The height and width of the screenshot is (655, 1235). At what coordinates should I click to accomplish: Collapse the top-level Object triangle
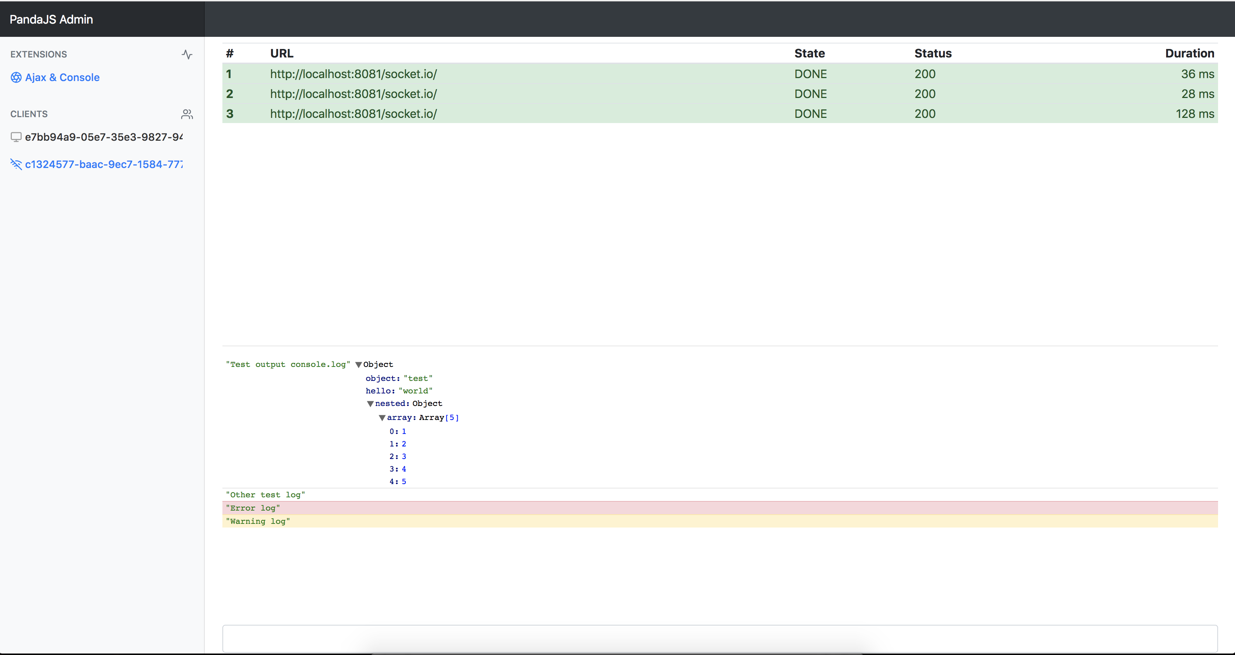(358, 365)
